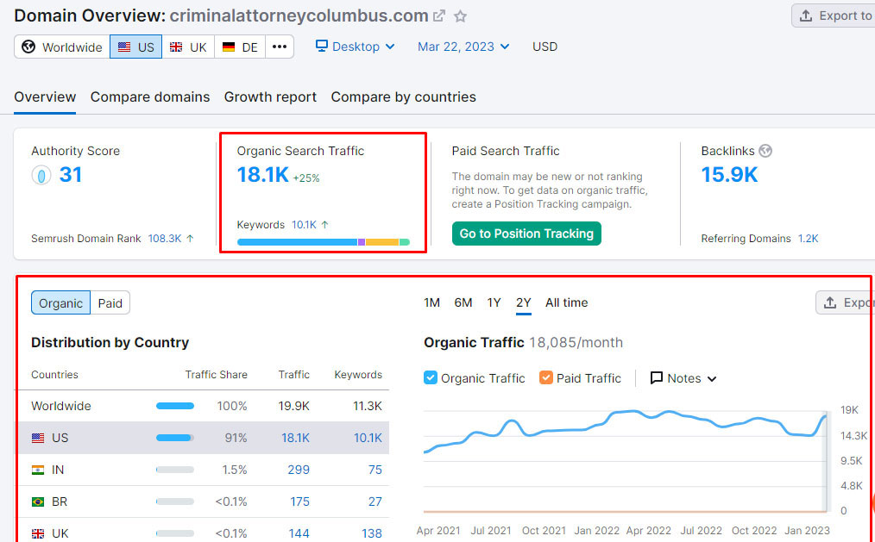The height and width of the screenshot is (542, 875).
Task: Switch to Compare domains tab
Action: 150,97
